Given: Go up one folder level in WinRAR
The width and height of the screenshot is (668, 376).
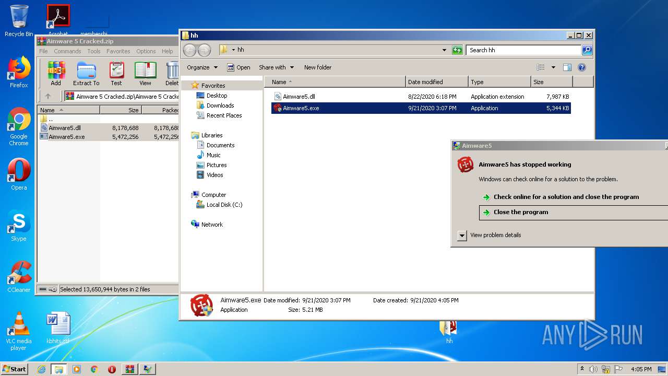Looking at the screenshot, I should (x=48, y=96).
